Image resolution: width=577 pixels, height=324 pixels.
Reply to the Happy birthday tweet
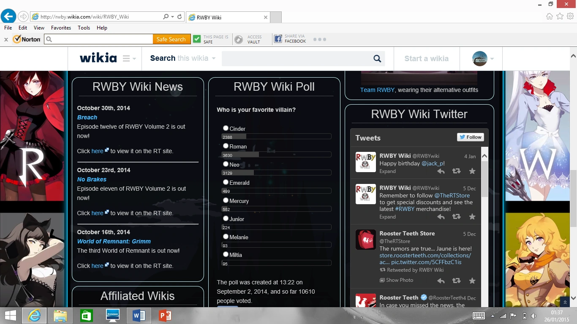tap(441, 171)
